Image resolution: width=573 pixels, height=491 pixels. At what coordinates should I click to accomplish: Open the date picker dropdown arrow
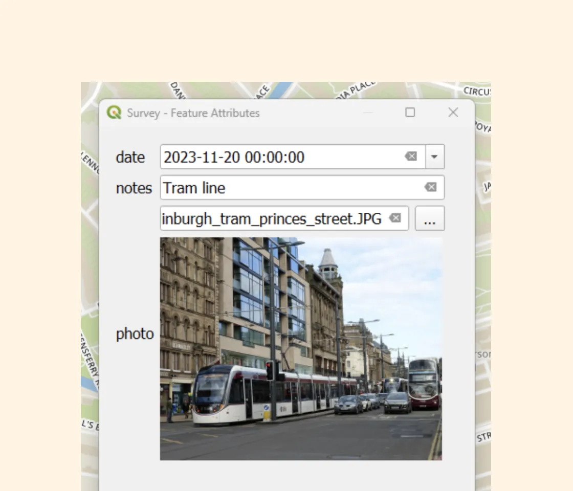point(434,157)
